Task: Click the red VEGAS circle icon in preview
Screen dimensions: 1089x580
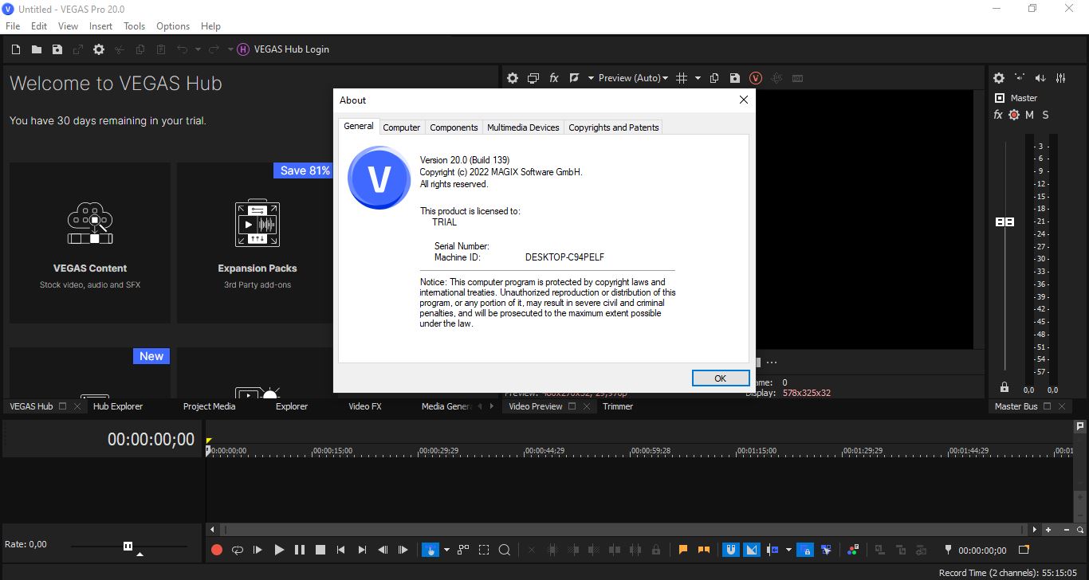Action: tap(756, 78)
